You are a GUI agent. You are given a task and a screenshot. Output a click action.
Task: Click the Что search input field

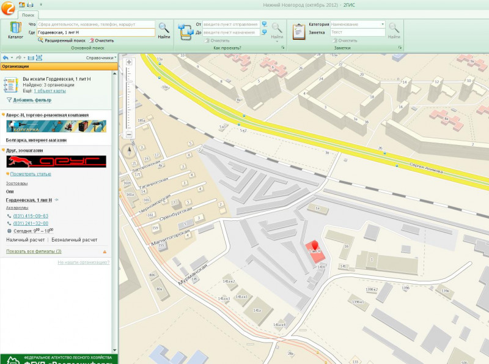95,24
